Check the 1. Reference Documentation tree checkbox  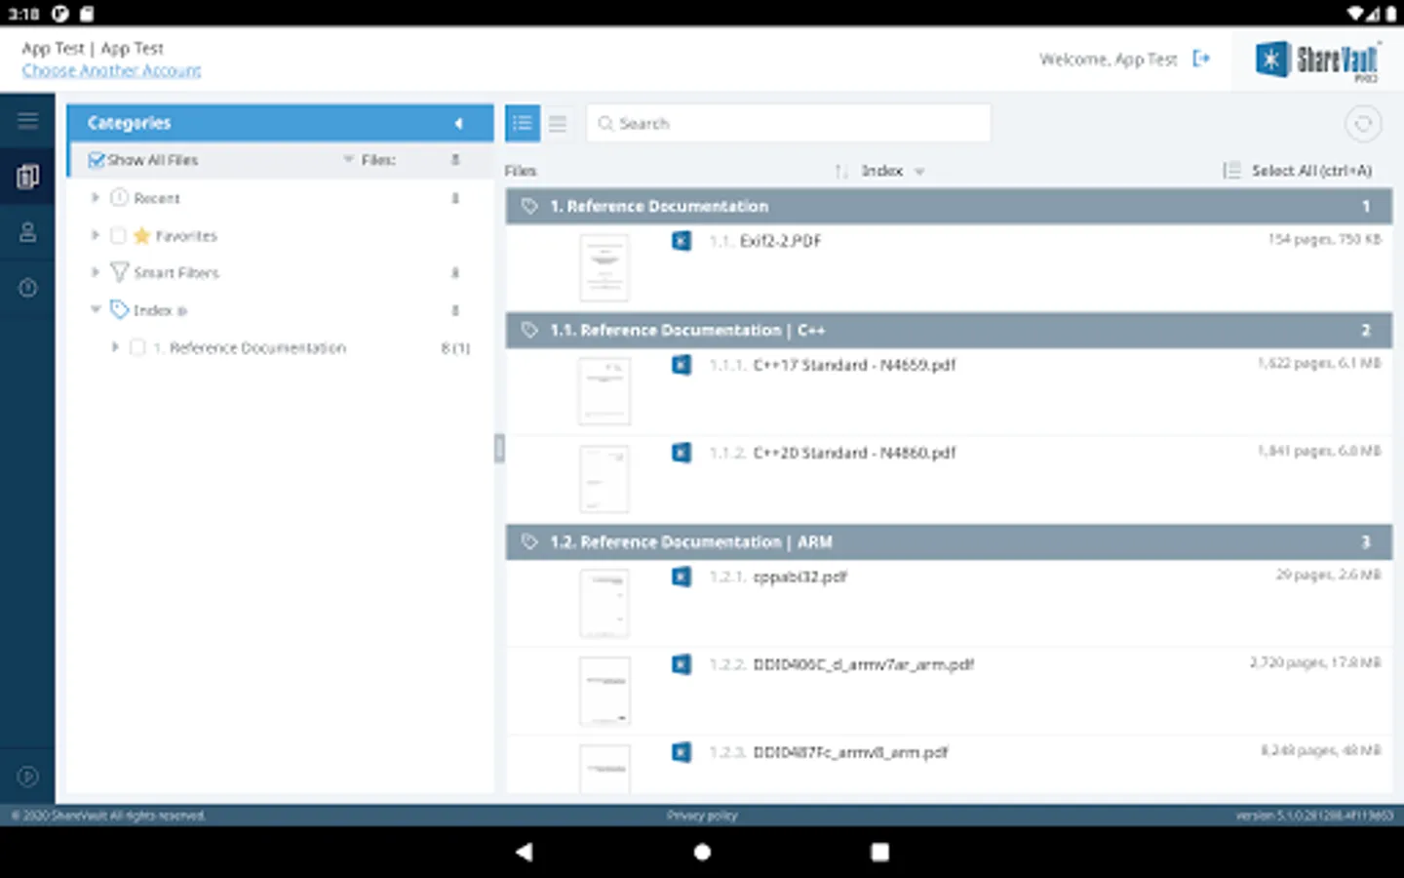[x=137, y=347]
